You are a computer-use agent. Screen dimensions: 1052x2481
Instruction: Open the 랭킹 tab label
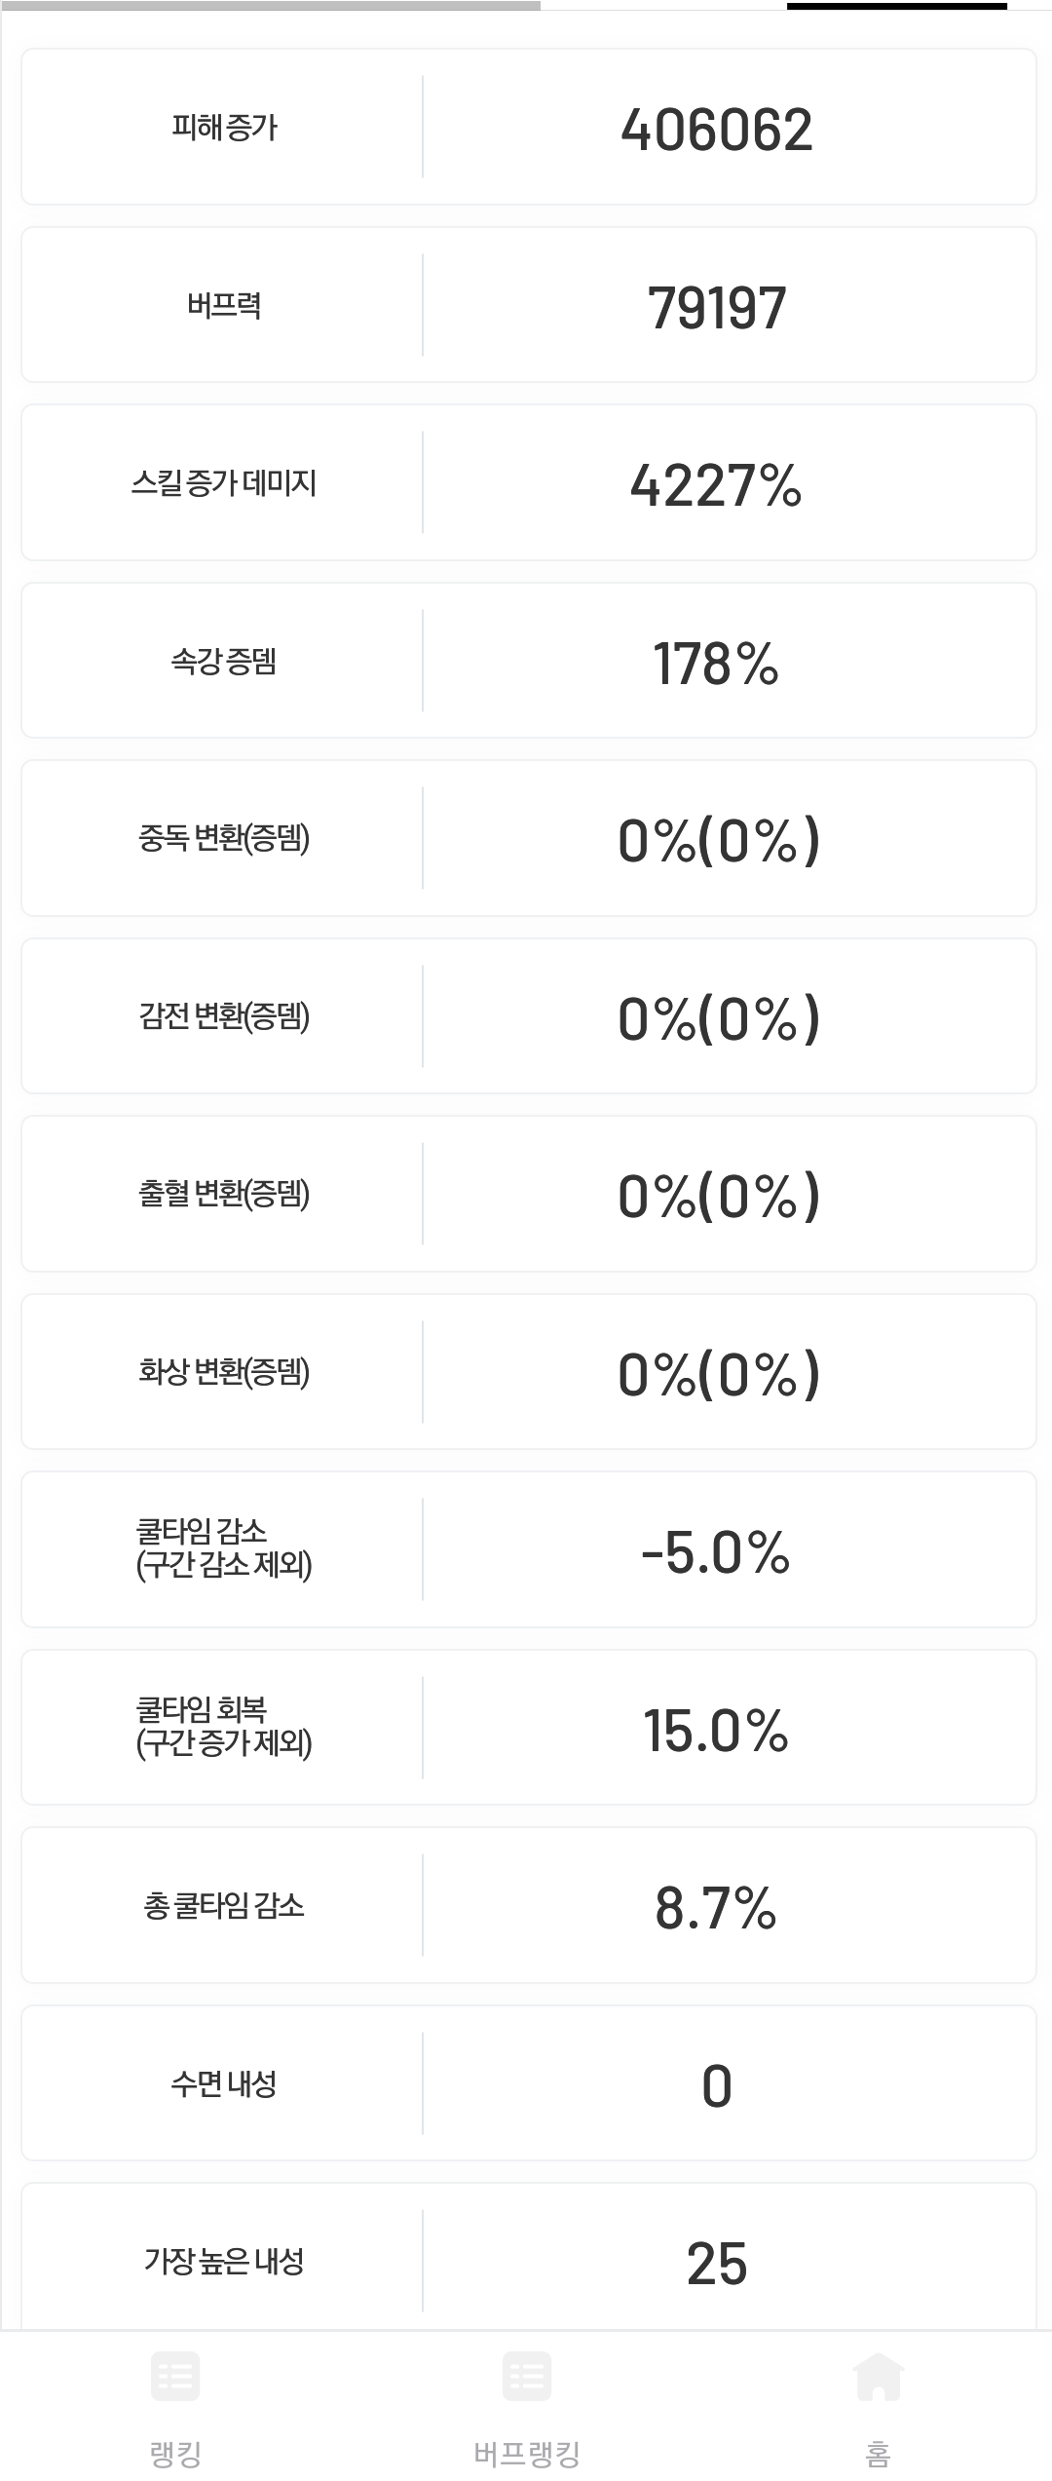175,2454
